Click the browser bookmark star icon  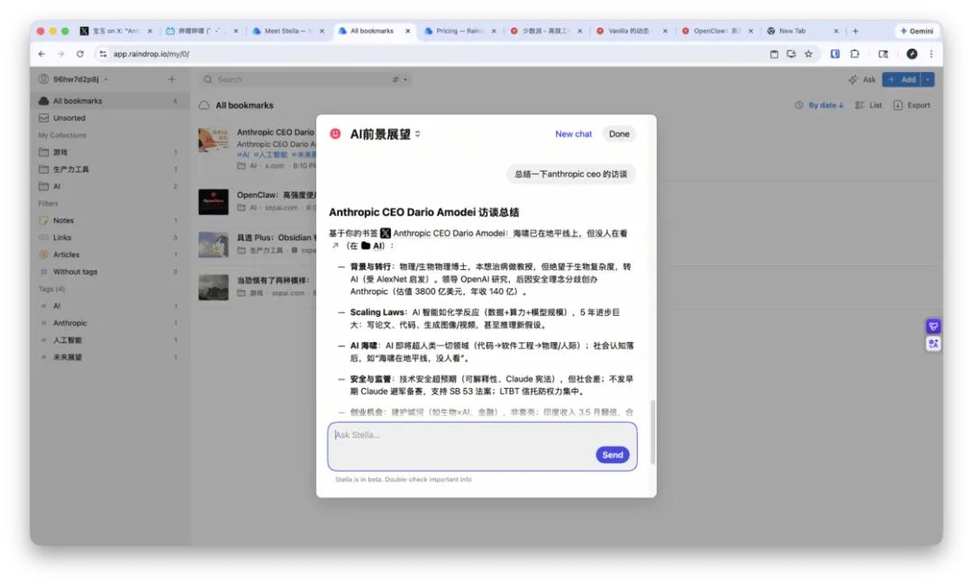tap(808, 54)
